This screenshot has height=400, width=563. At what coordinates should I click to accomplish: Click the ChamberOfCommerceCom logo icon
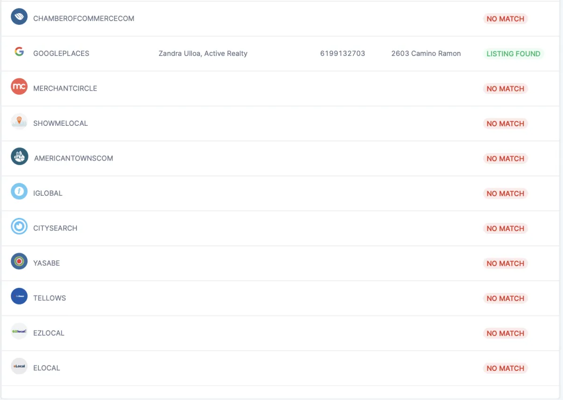[x=19, y=17]
